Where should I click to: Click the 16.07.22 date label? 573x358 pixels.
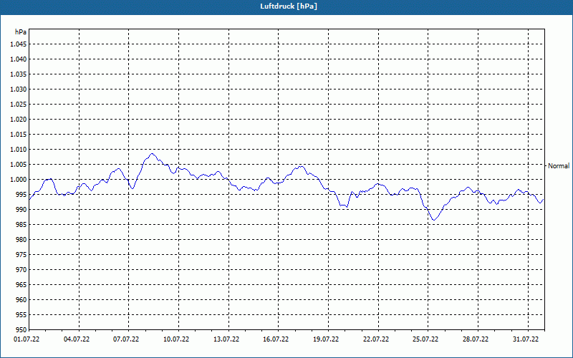276,339
